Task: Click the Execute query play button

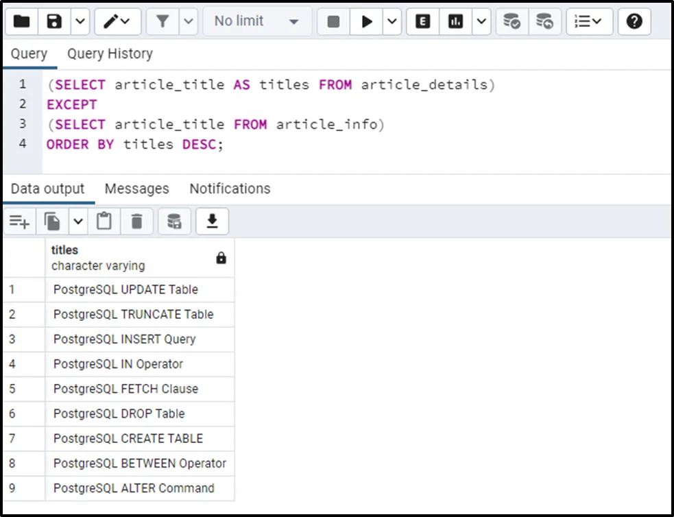Action: 367,22
